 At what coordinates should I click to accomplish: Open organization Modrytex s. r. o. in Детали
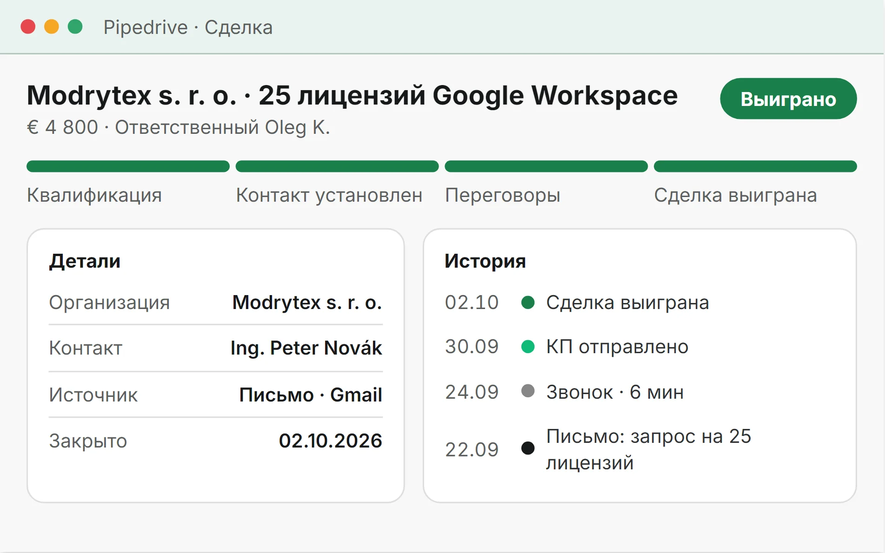pyautogui.click(x=307, y=303)
